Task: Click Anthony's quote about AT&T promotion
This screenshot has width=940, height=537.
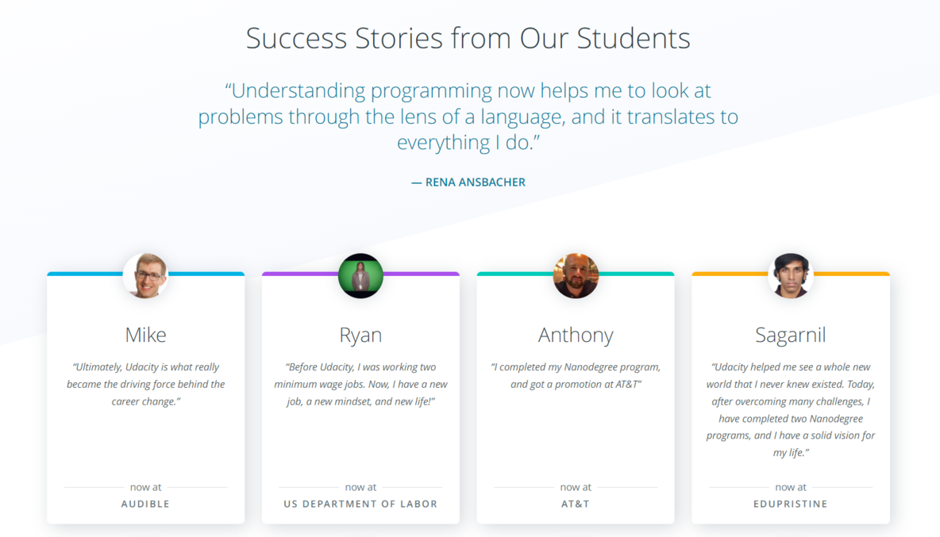Action: (x=576, y=375)
